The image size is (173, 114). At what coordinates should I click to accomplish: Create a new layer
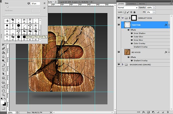tap(163, 112)
